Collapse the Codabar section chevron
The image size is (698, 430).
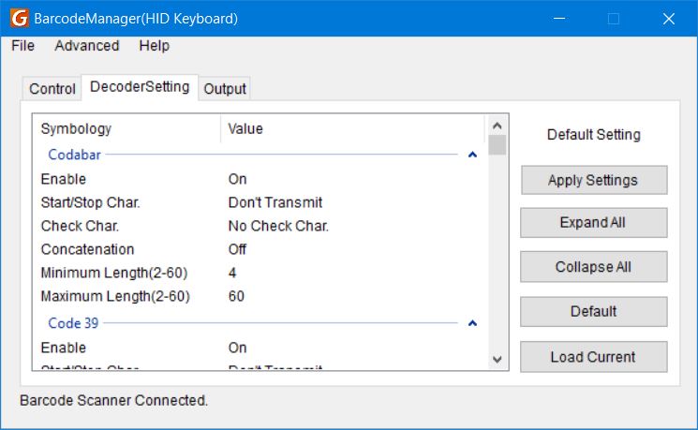coord(472,155)
